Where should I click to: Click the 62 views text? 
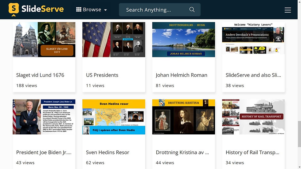[x=95, y=163]
